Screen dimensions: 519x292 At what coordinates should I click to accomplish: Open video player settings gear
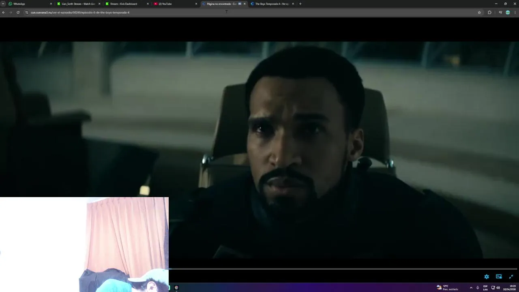[487, 277]
